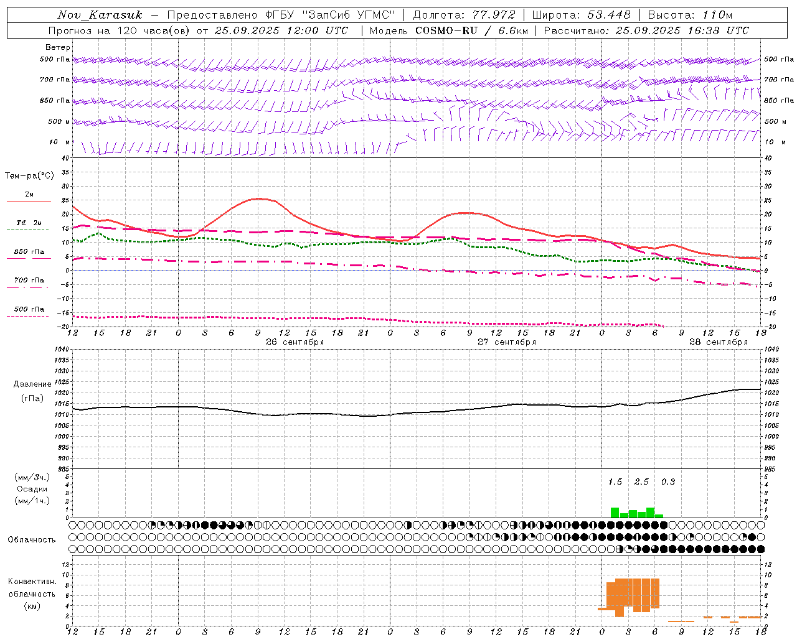Screen dimensions: 797x637
Task: Click the 850 гПа temperature legend entry
Action: click(x=29, y=254)
